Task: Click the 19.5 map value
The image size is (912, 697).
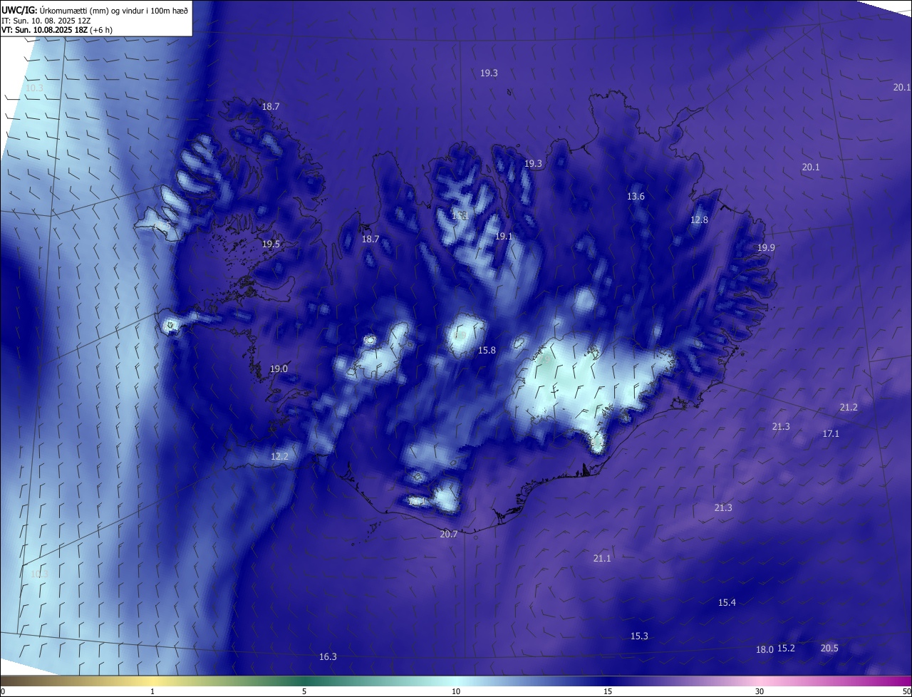Action: [x=271, y=244]
